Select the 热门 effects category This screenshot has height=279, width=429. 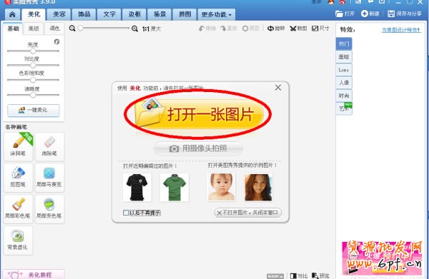tap(344, 44)
